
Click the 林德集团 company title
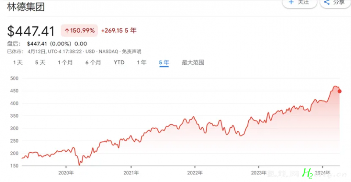26,7
